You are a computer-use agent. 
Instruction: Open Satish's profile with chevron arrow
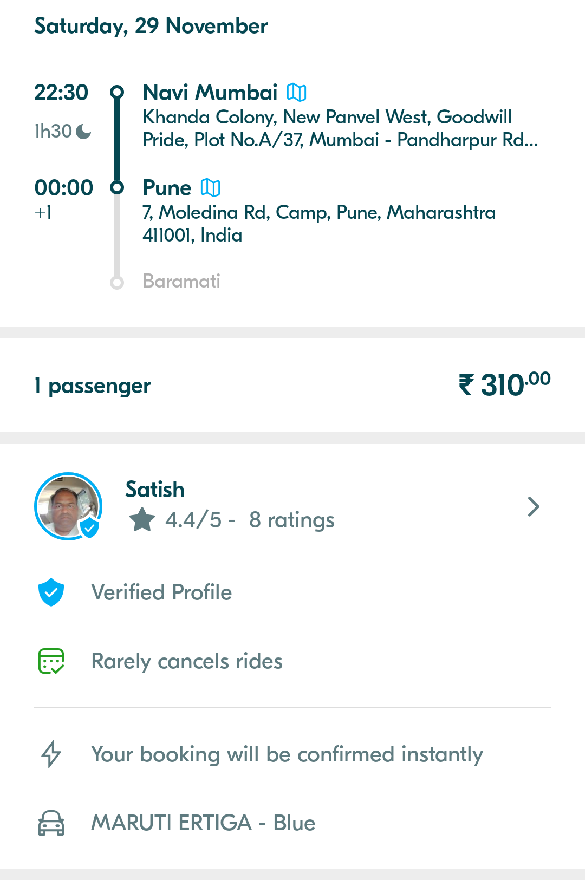tap(534, 506)
